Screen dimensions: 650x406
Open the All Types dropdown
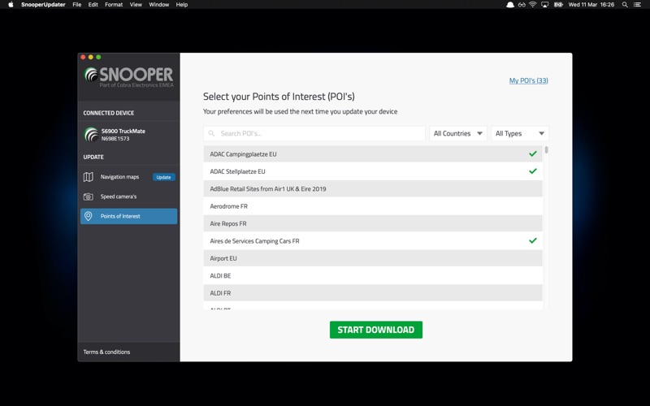click(x=520, y=133)
